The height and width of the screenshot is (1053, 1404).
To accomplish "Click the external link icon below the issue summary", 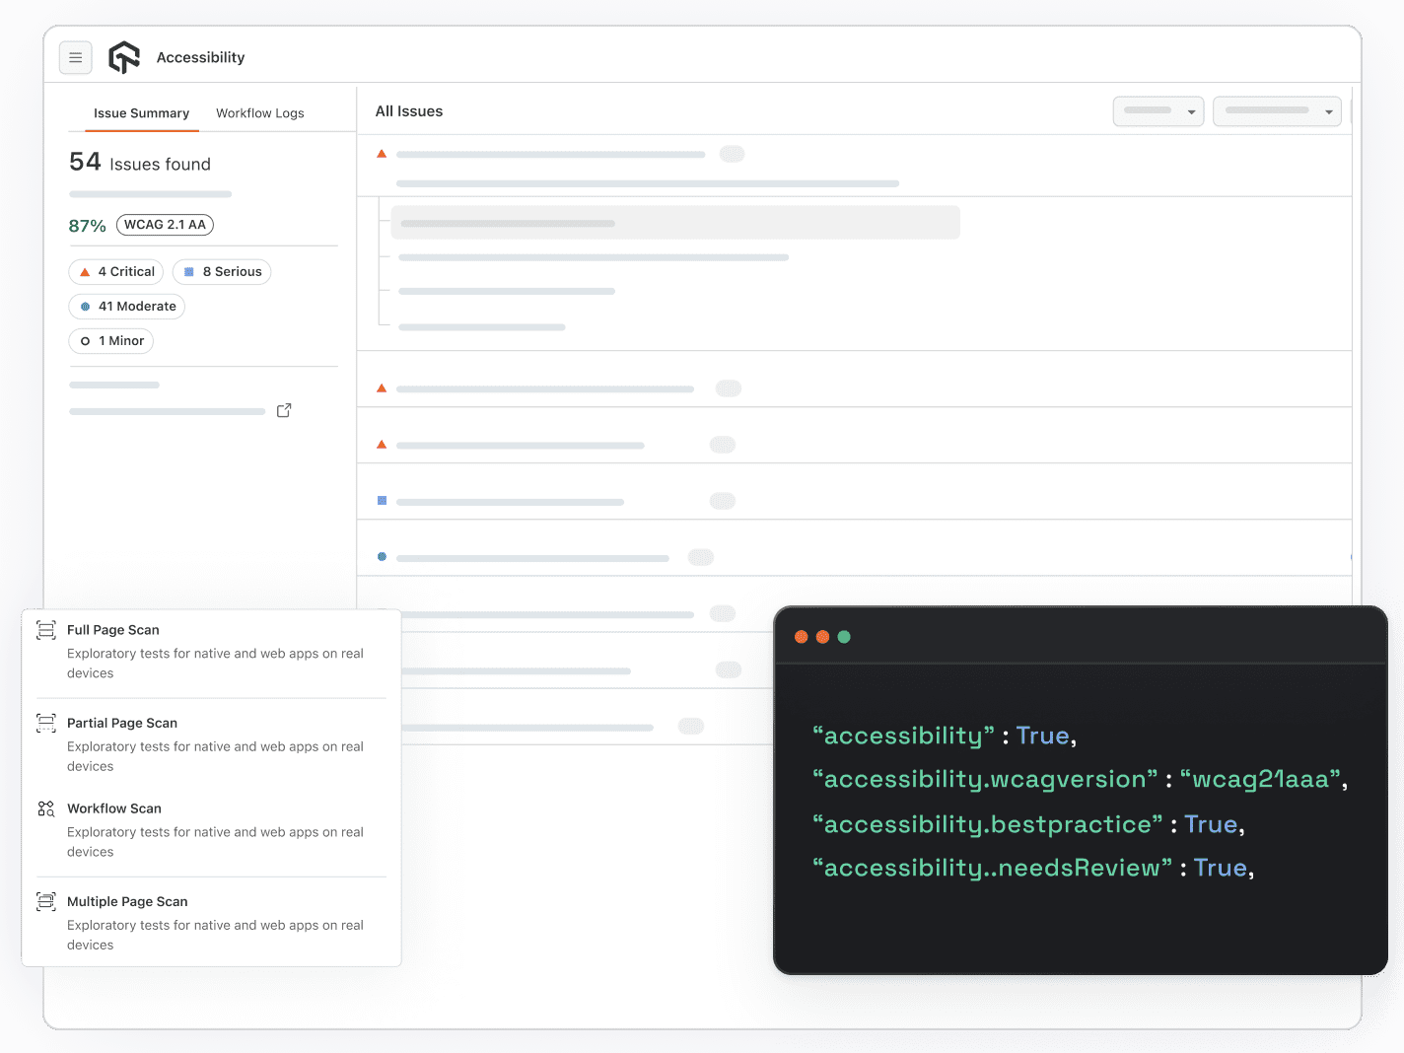I will 284,410.
